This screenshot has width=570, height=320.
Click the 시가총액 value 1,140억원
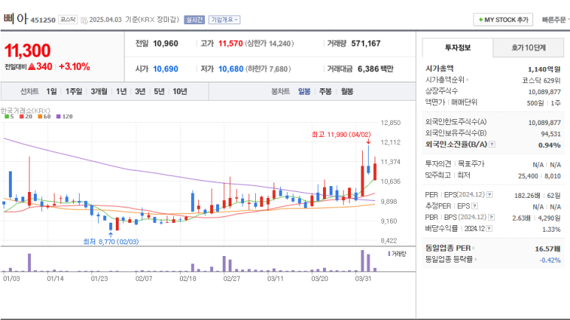point(544,69)
